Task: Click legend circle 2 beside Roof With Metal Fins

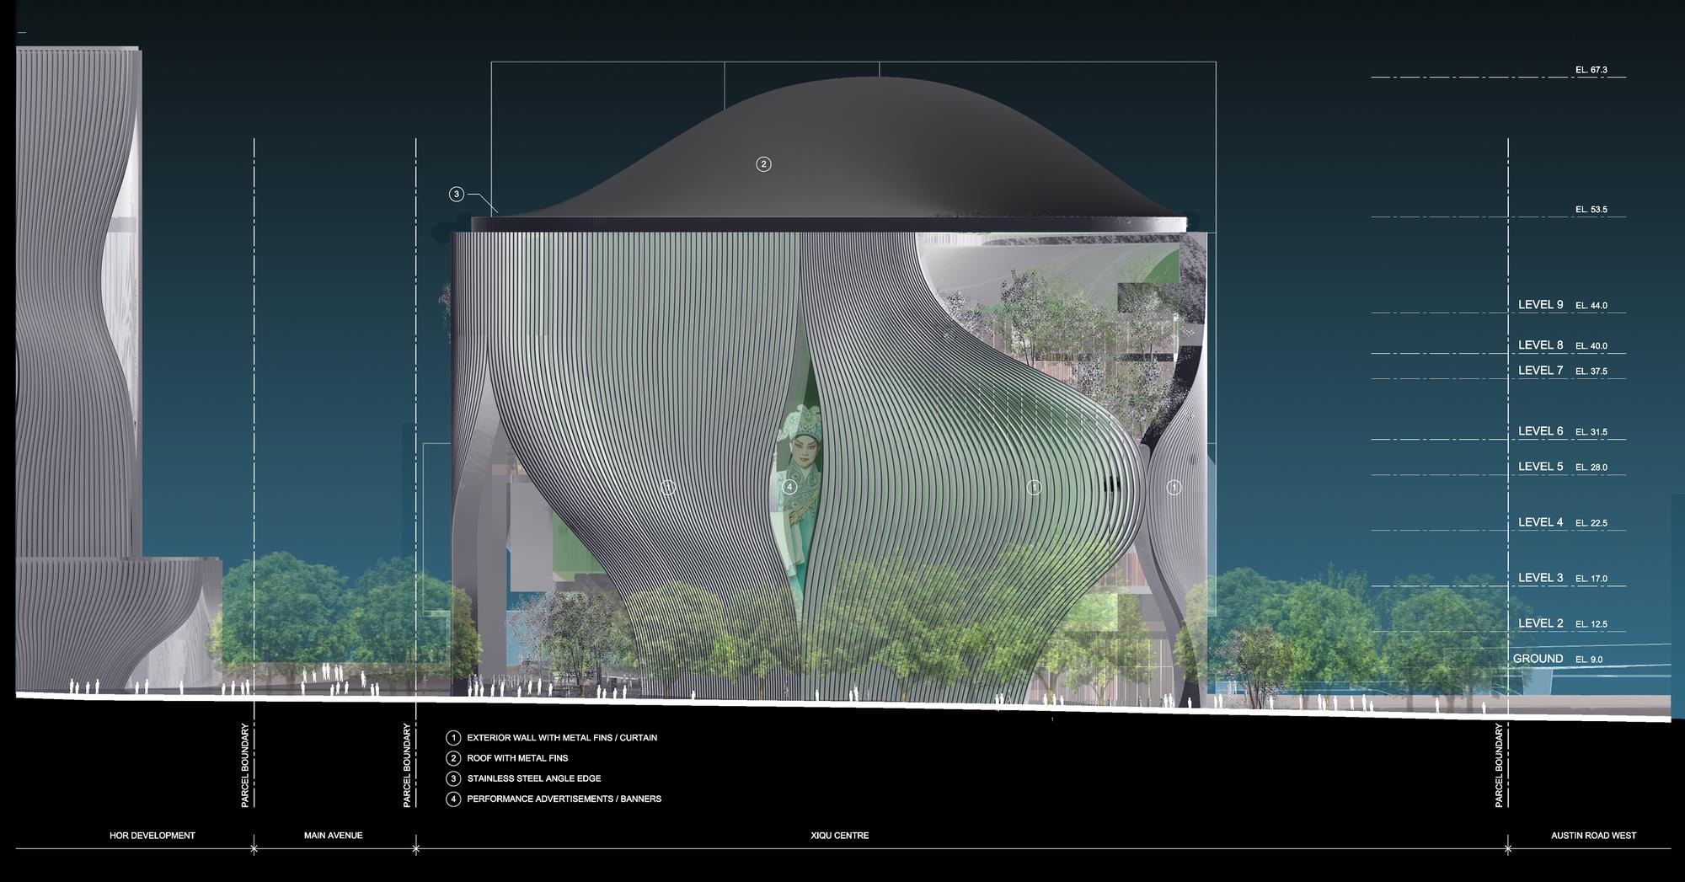Action: pos(453,758)
